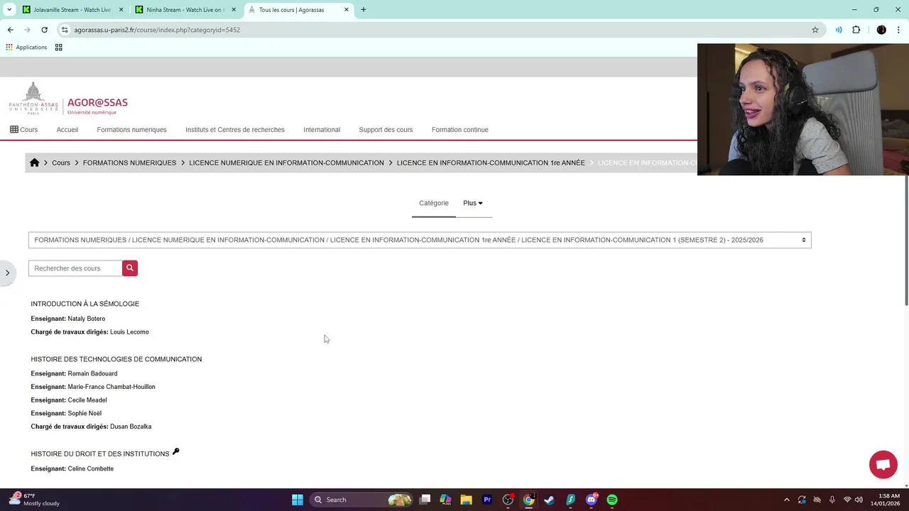
Task: Open Discord from the taskbar
Action: (x=592, y=500)
